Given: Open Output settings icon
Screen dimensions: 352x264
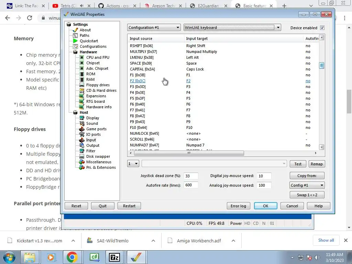Looking at the screenshot, I should click(82, 145).
